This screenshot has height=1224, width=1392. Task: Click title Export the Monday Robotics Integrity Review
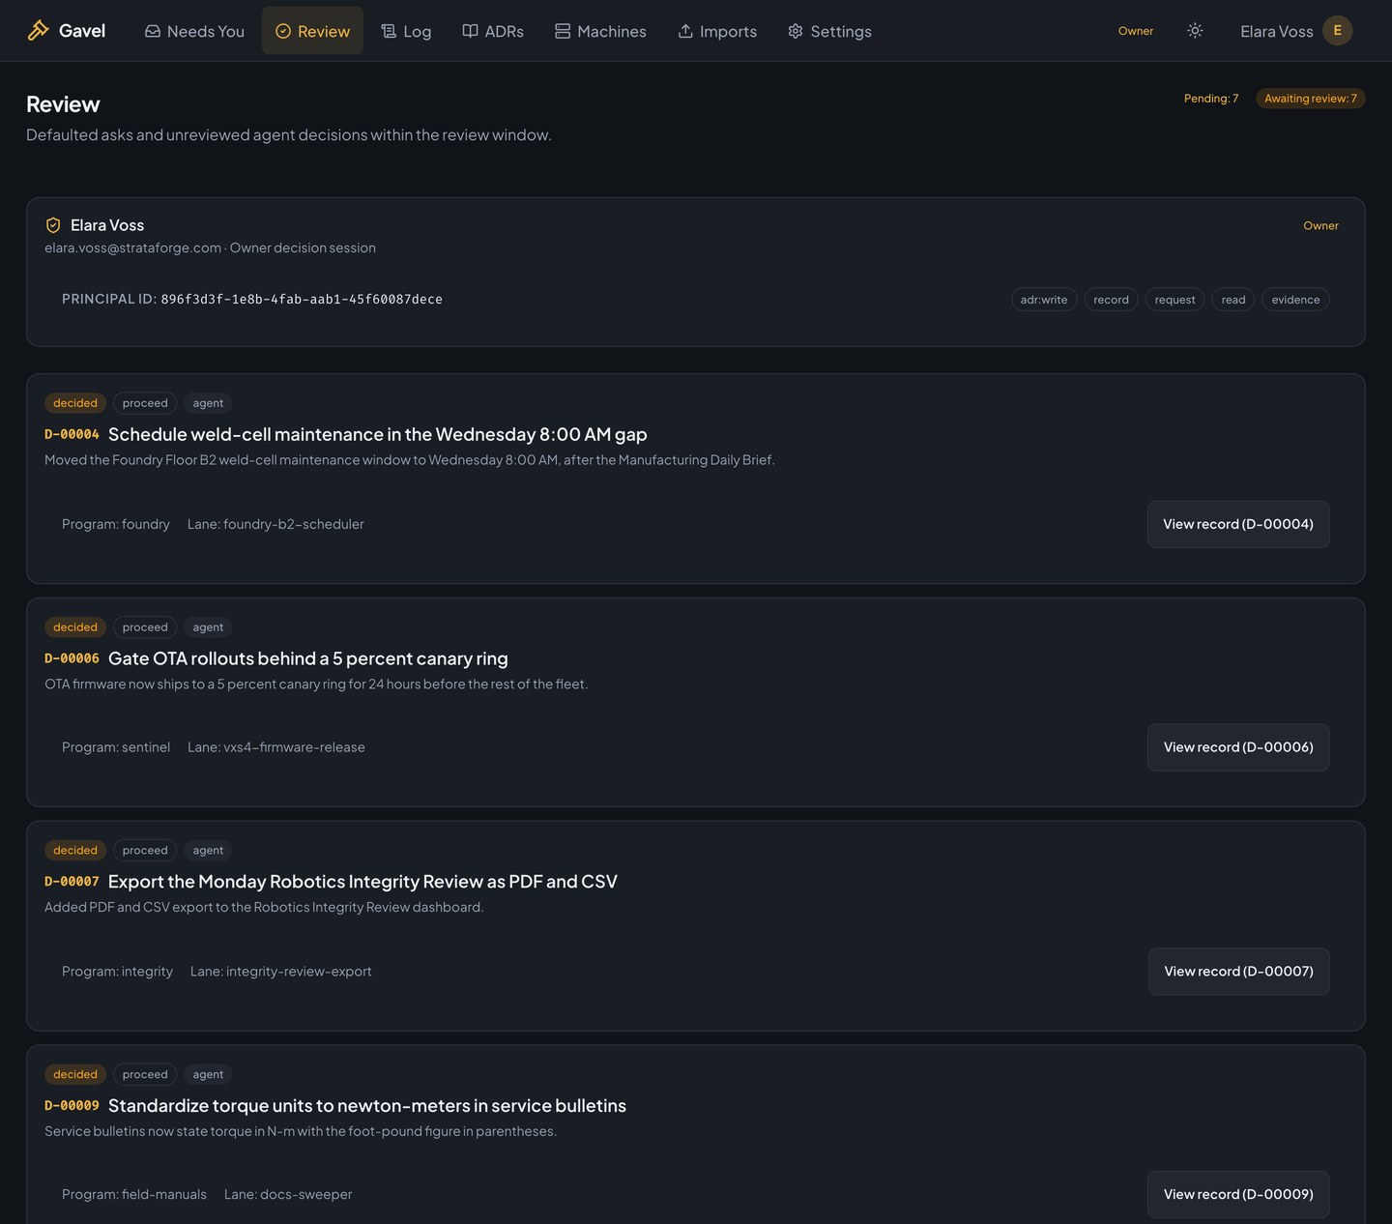pos(362,882)
